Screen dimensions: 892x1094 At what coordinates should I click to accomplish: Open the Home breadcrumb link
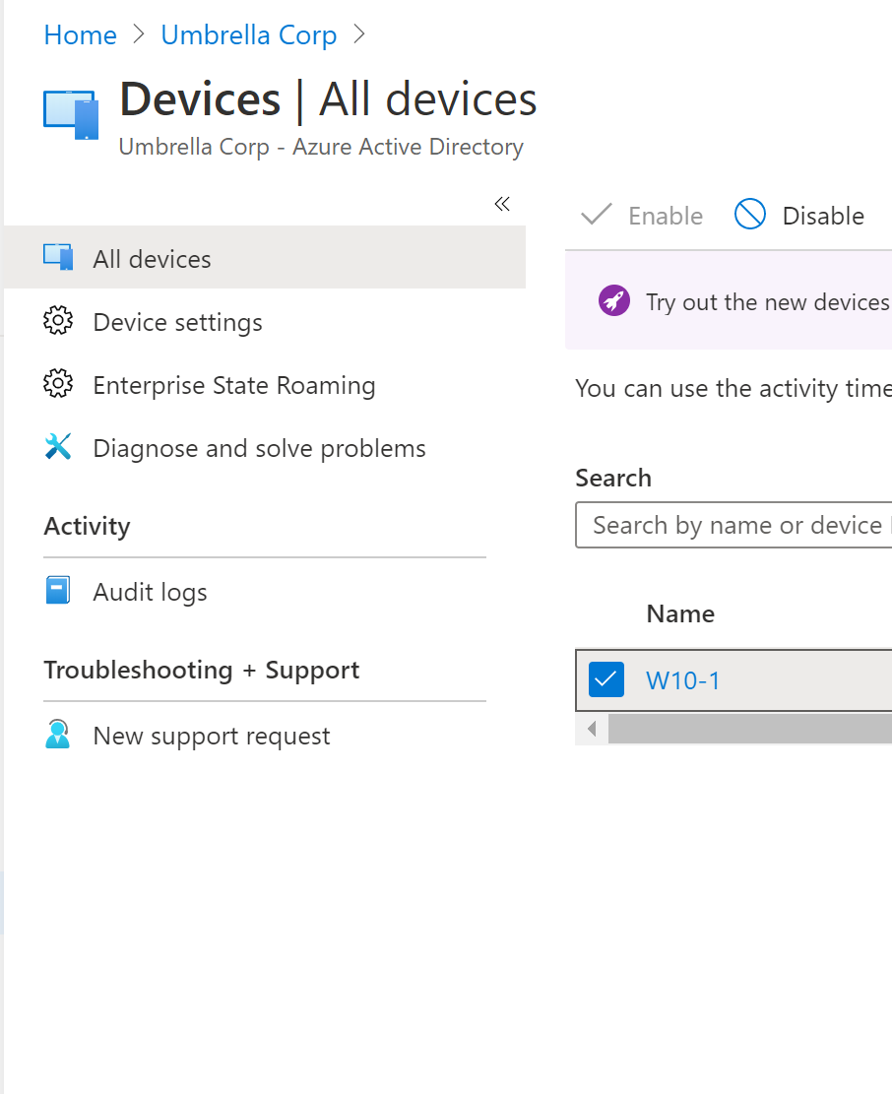coord(80,34)
